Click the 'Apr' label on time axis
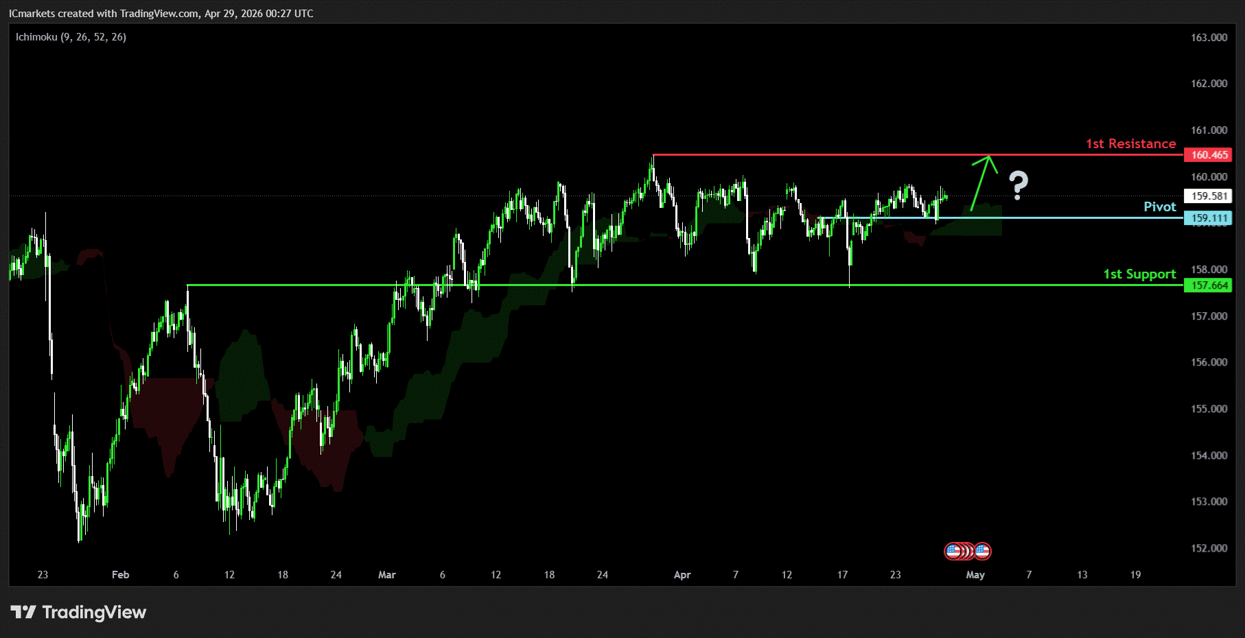 pyautogui.click(x=682, y=575)
